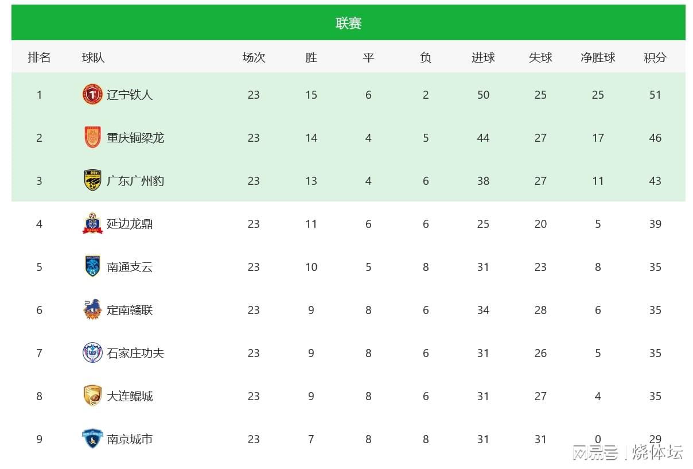Click the 球队 column header
The image size is (693, 469).
pyautogui.click(x=93, y=57)
